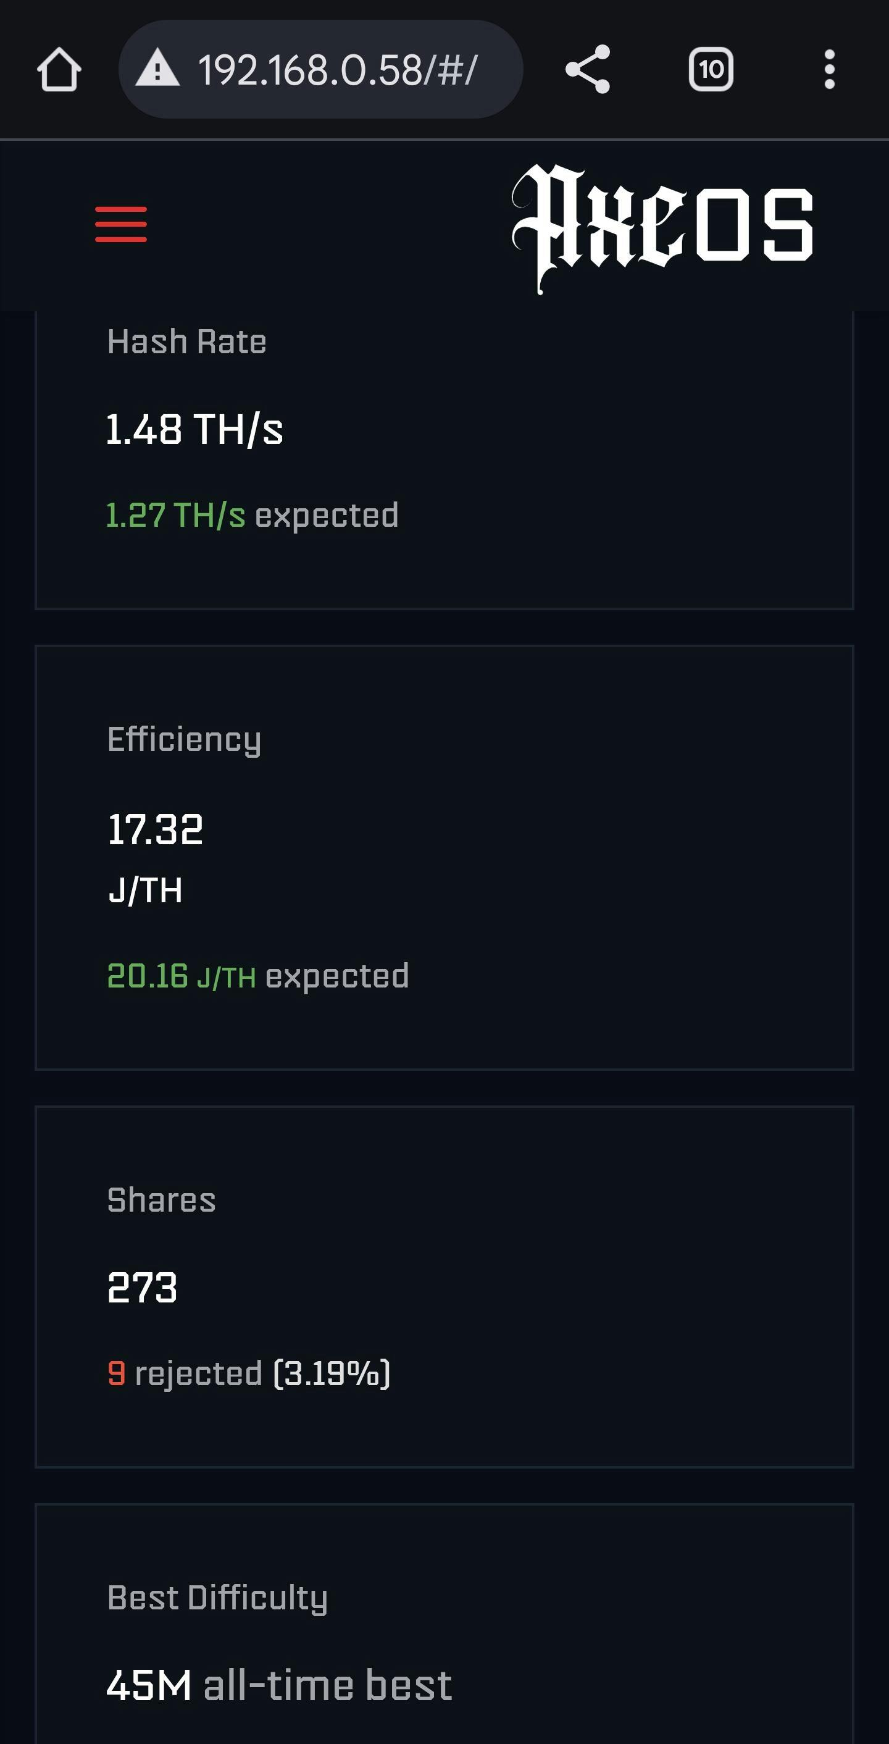Select the 1.48 TH/s hash rate value
This screenshot has height=1744, width=889.
[195, 430]
